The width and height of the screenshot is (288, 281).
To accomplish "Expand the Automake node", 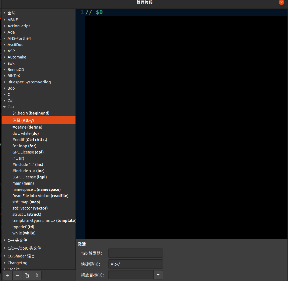I will point(4,57).
